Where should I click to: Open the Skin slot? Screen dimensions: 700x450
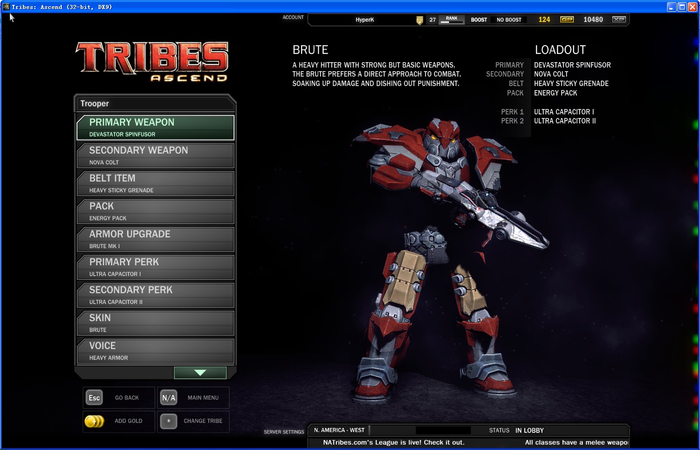coord(156,323)
